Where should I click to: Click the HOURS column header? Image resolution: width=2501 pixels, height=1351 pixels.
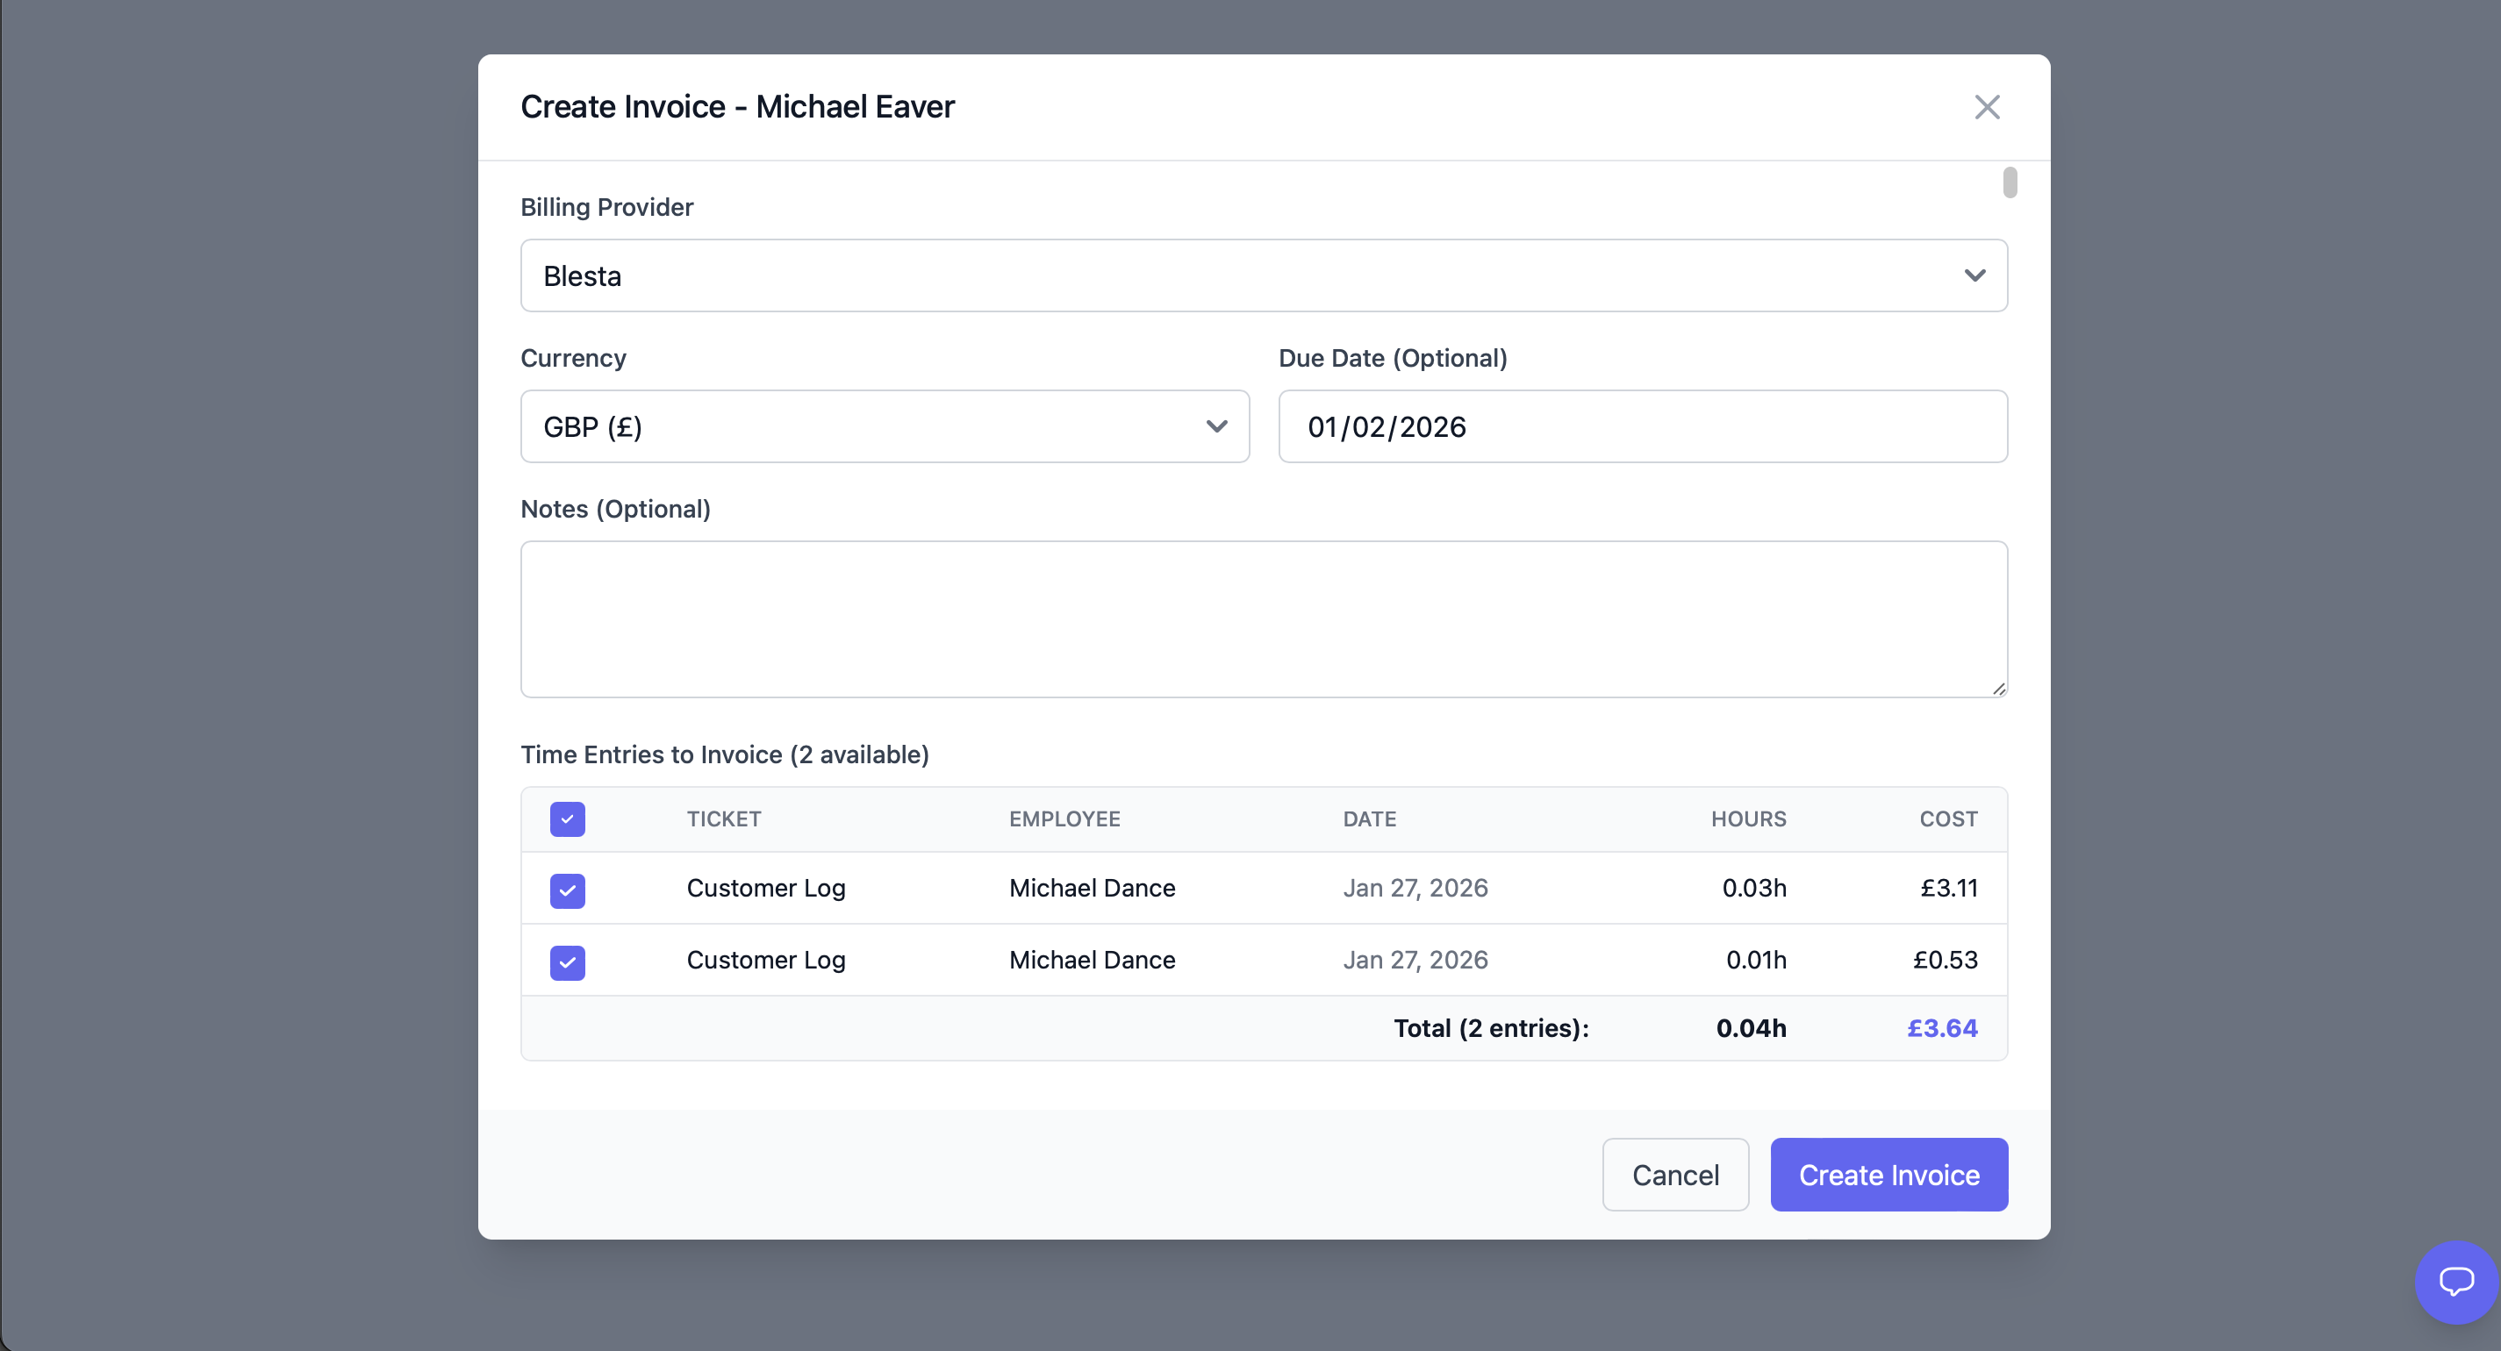1747,819
